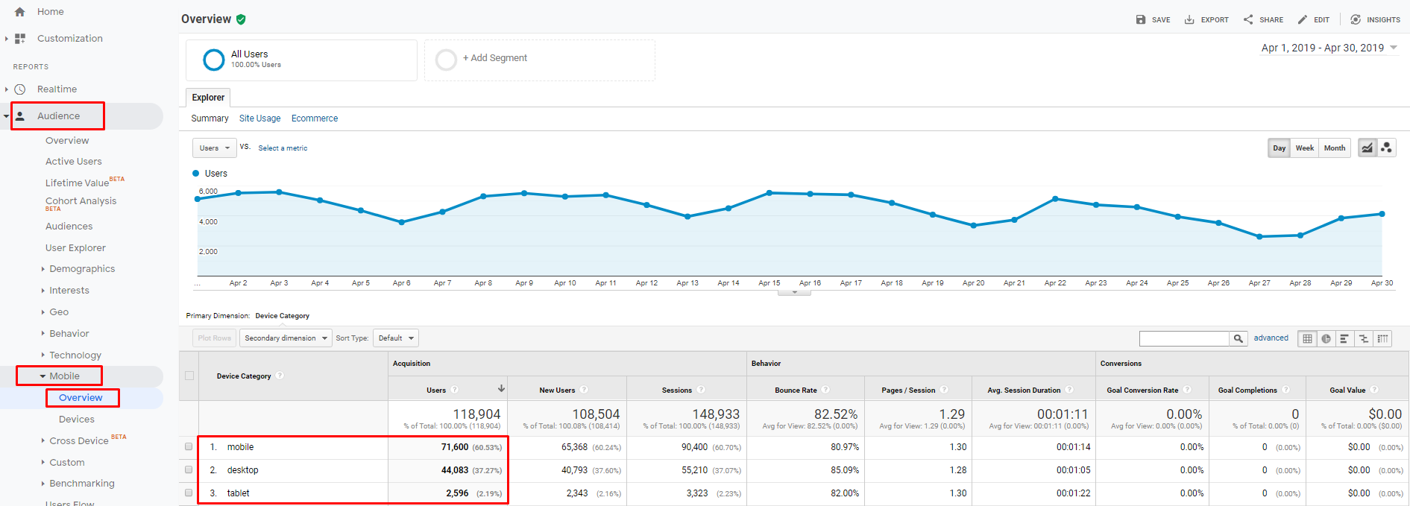1410x506 pixels.
Task: Check the tablet row checkbox
Action: (189, 493)
